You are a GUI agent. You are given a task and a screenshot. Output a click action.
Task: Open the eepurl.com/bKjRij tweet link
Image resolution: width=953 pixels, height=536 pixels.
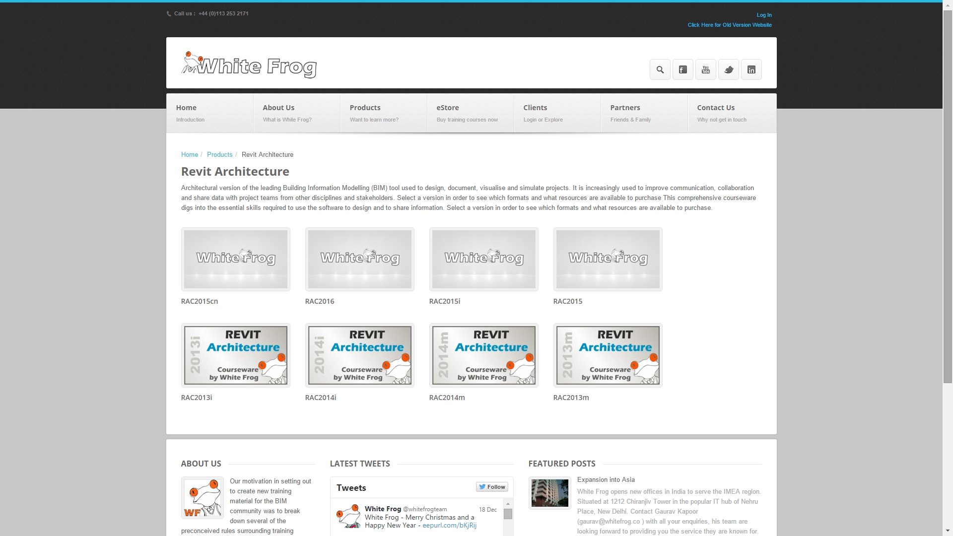pos(449,525)
